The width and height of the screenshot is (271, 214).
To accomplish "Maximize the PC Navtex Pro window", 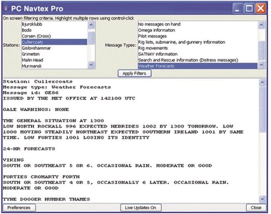I will (x=249, y=8).
